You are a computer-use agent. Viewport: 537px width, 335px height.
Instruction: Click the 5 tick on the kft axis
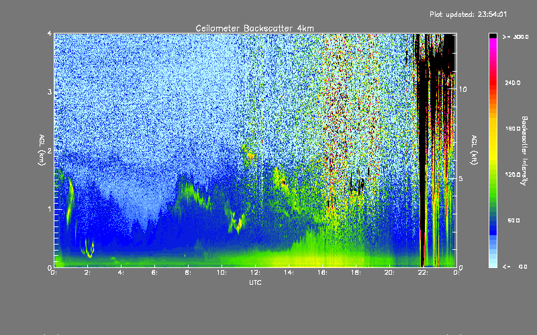pyautogui.click(x=461, y=179)
